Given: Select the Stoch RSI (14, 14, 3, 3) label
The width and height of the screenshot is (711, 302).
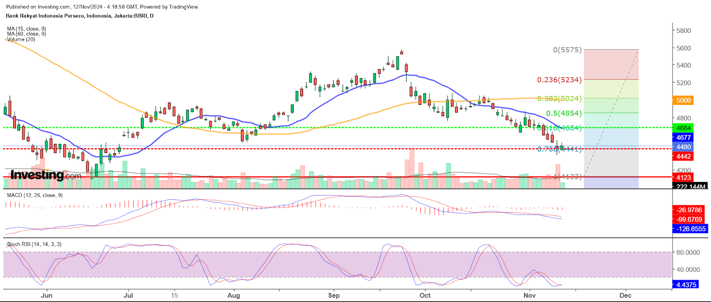Looking at the screenshot, I should click(34, 244).
